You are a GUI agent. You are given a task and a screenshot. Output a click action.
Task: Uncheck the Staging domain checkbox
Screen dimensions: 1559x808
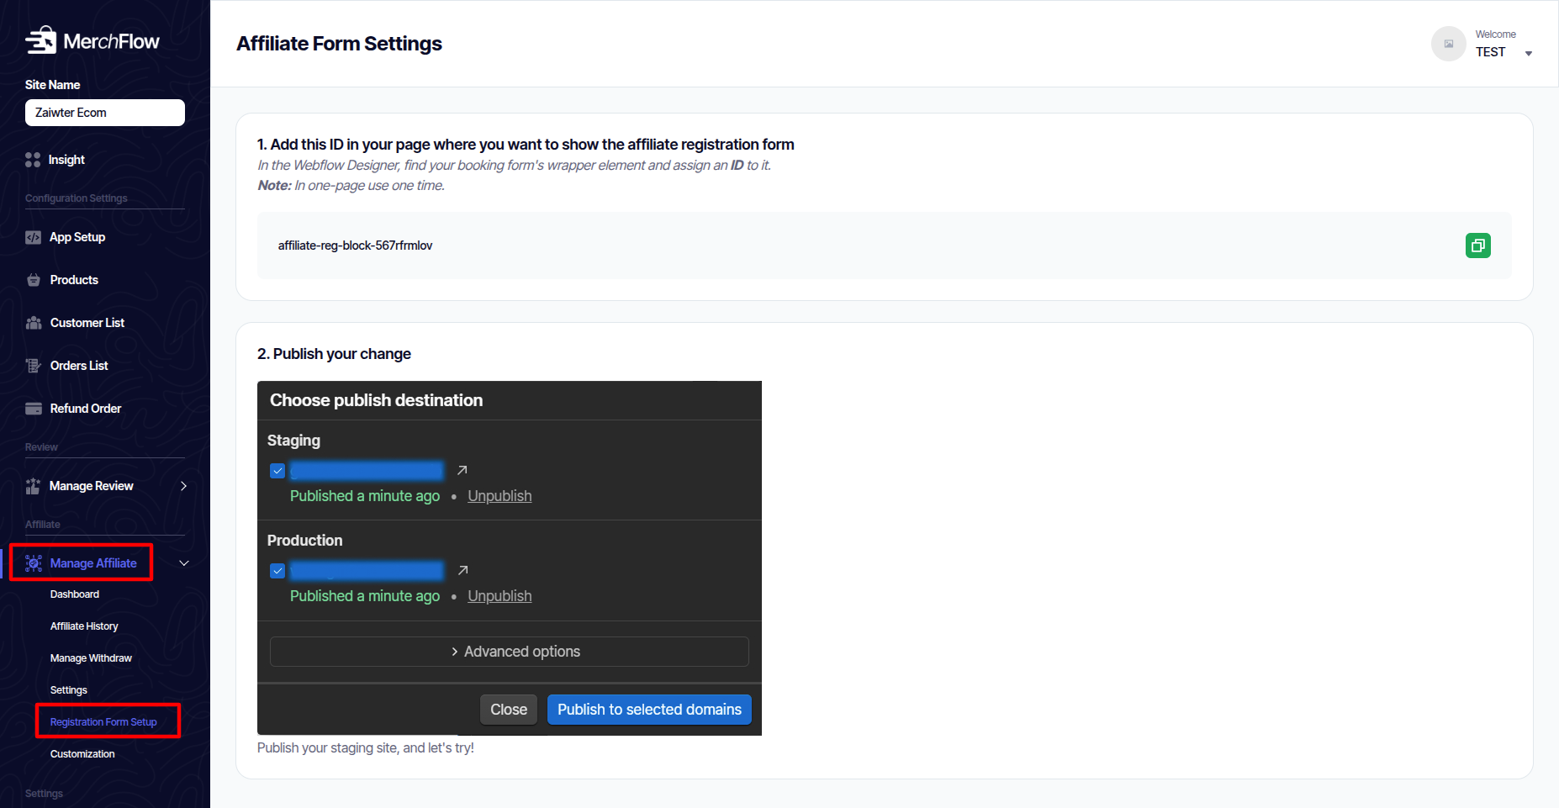277,471
